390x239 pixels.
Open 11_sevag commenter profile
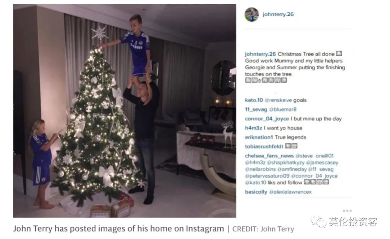(x=256, y=109)
